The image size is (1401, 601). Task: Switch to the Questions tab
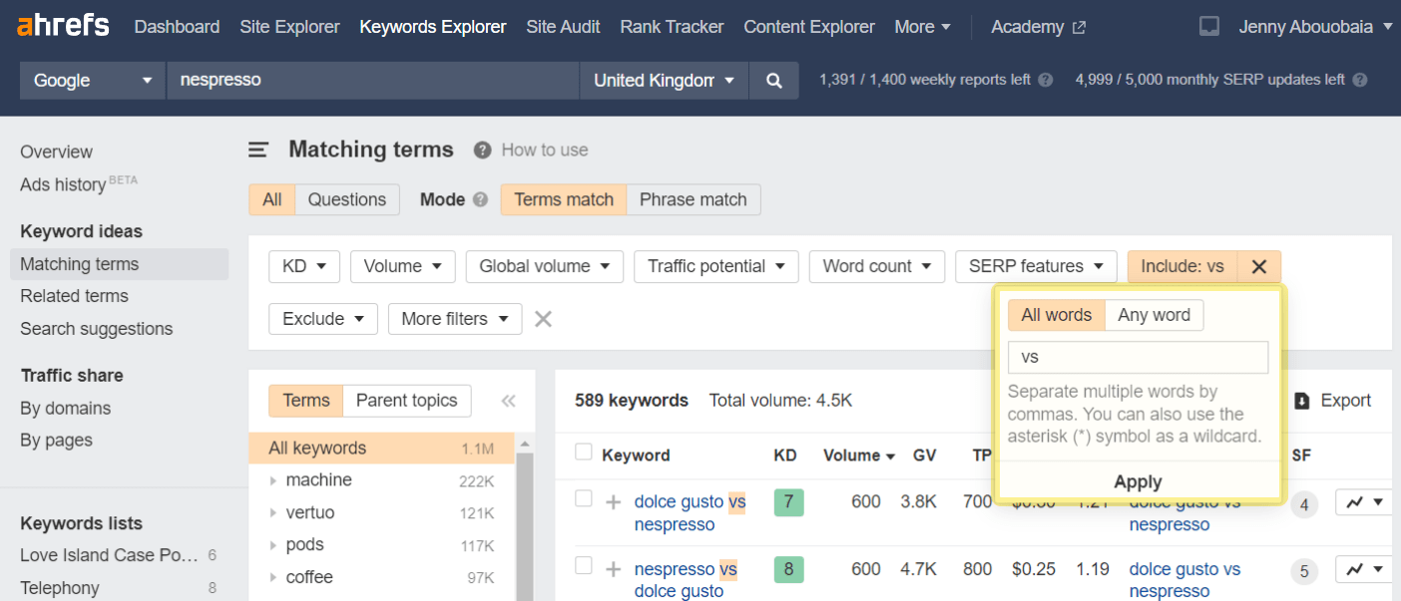[346, 199]
